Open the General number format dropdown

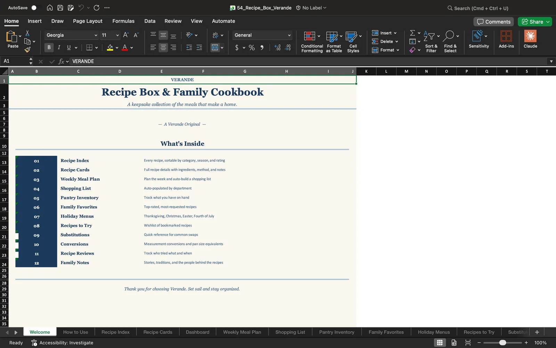[x=289, y=35]
